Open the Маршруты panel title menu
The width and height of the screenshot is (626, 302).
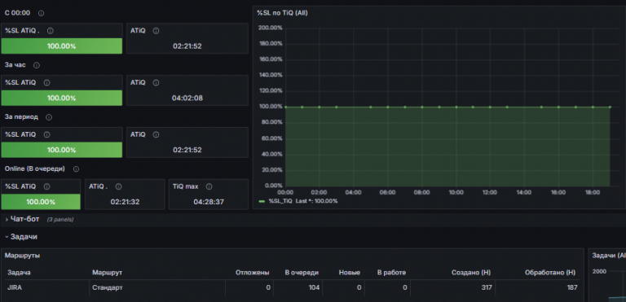coord(22,256)
